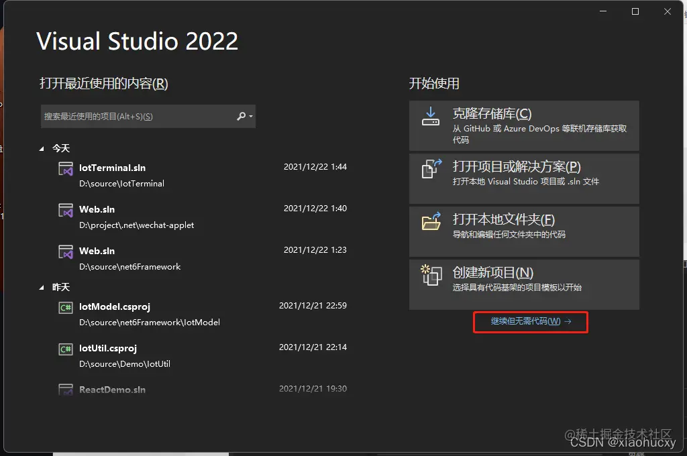
Task: Click timestamp 2021/12/21 22:59
Action: [x=313, y=306]
